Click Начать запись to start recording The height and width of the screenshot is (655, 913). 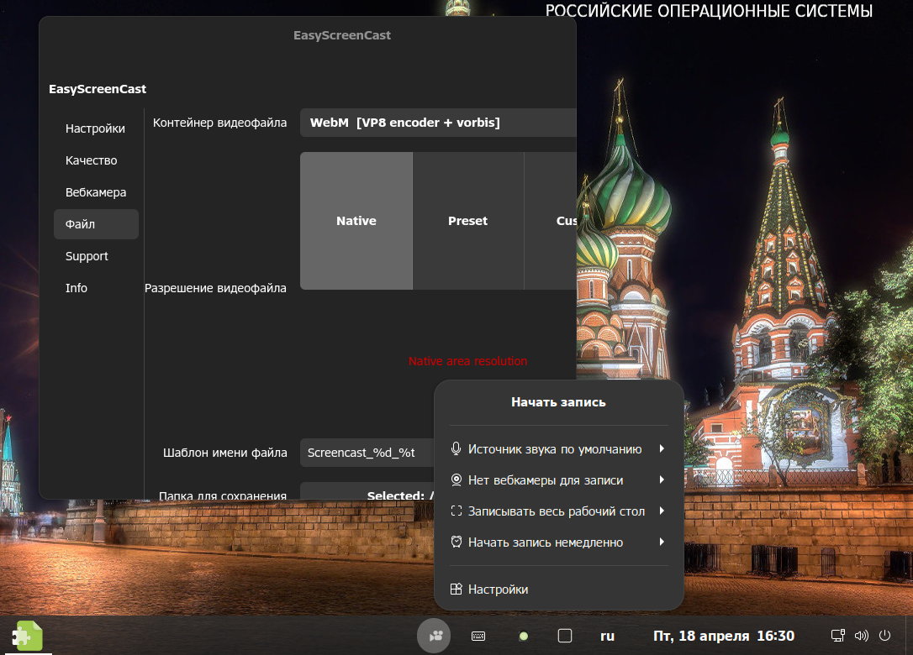pyautogui.click(x=558, y=402)
